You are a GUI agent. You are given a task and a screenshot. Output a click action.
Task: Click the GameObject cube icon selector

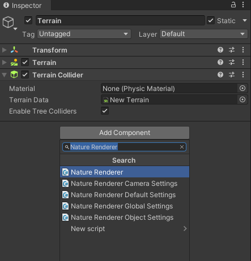(10, 23)
